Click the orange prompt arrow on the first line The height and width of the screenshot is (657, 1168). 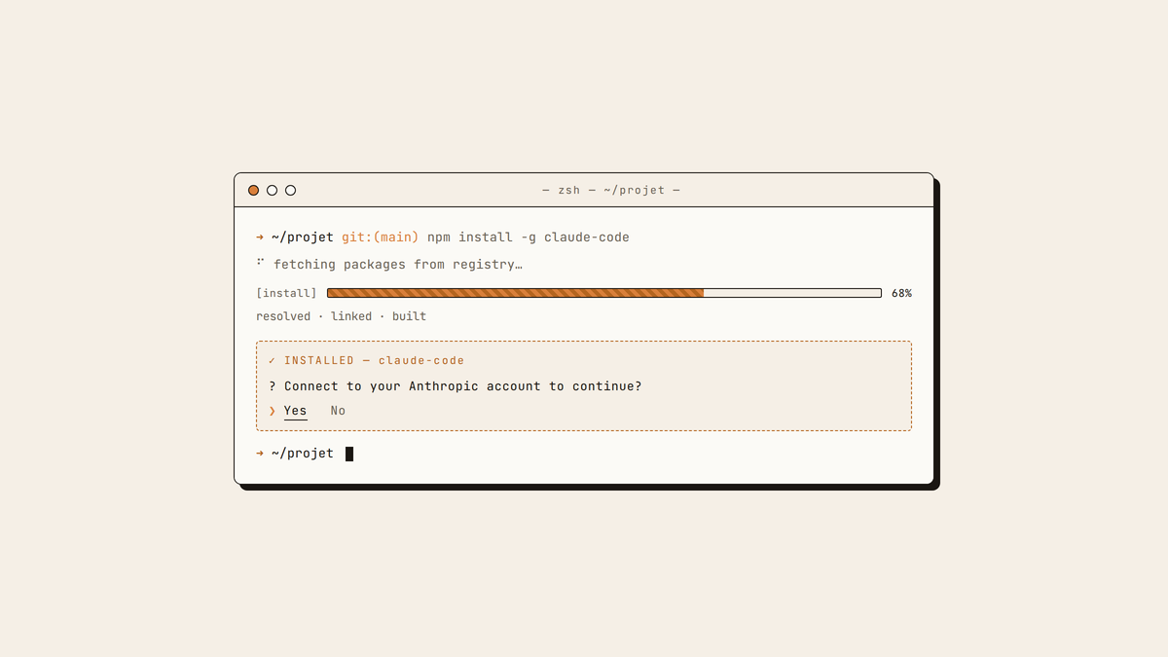point(260,237)
